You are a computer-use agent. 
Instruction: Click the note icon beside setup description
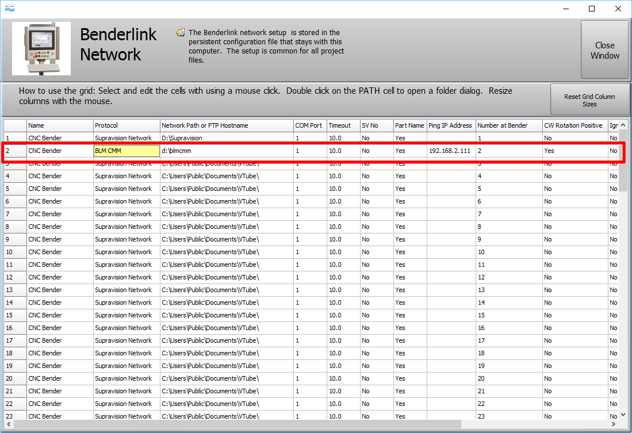pos(181,33)
